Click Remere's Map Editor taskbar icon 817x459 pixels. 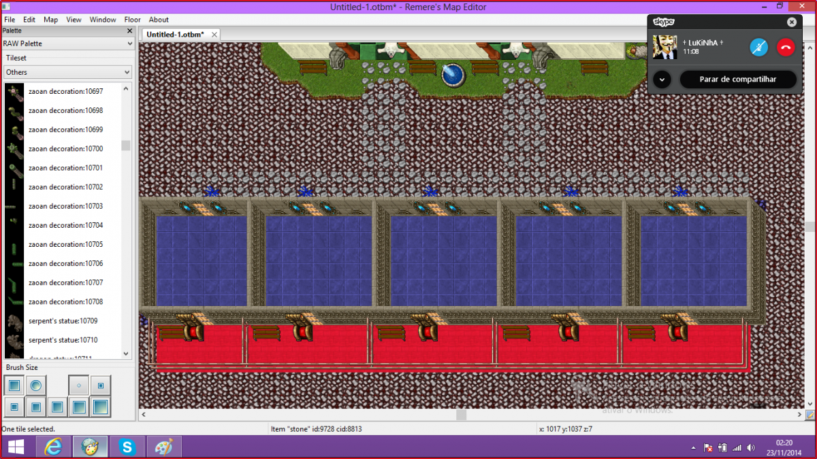click(89, 447)
